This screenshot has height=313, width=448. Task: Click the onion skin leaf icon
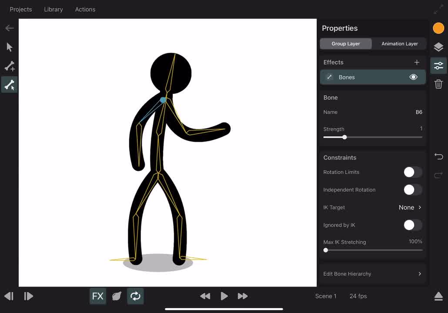pyautogui.click(x=117, y=296)
